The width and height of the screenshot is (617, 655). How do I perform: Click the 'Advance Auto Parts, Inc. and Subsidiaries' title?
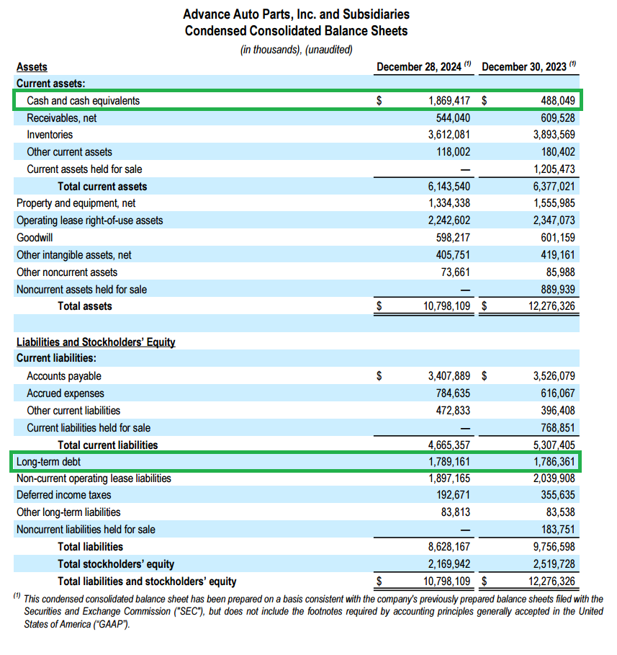click(x=296, y=14)
